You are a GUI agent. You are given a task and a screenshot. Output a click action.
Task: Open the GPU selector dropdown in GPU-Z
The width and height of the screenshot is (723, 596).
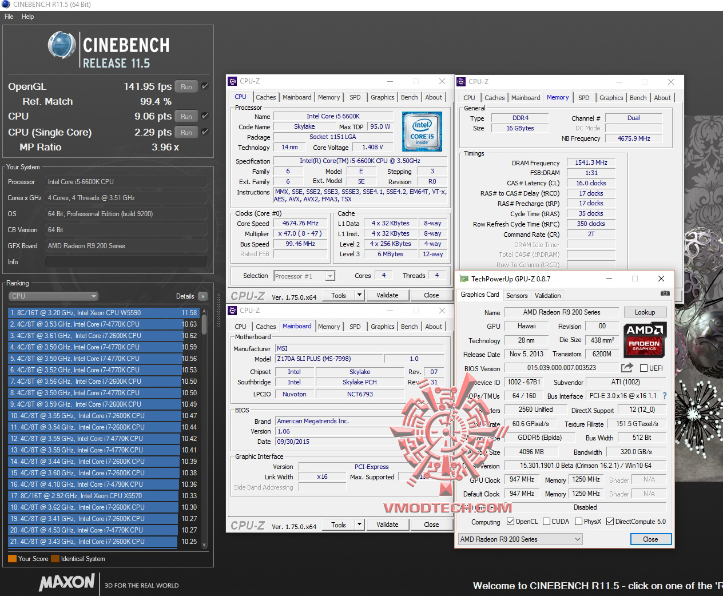coord(520,539)
